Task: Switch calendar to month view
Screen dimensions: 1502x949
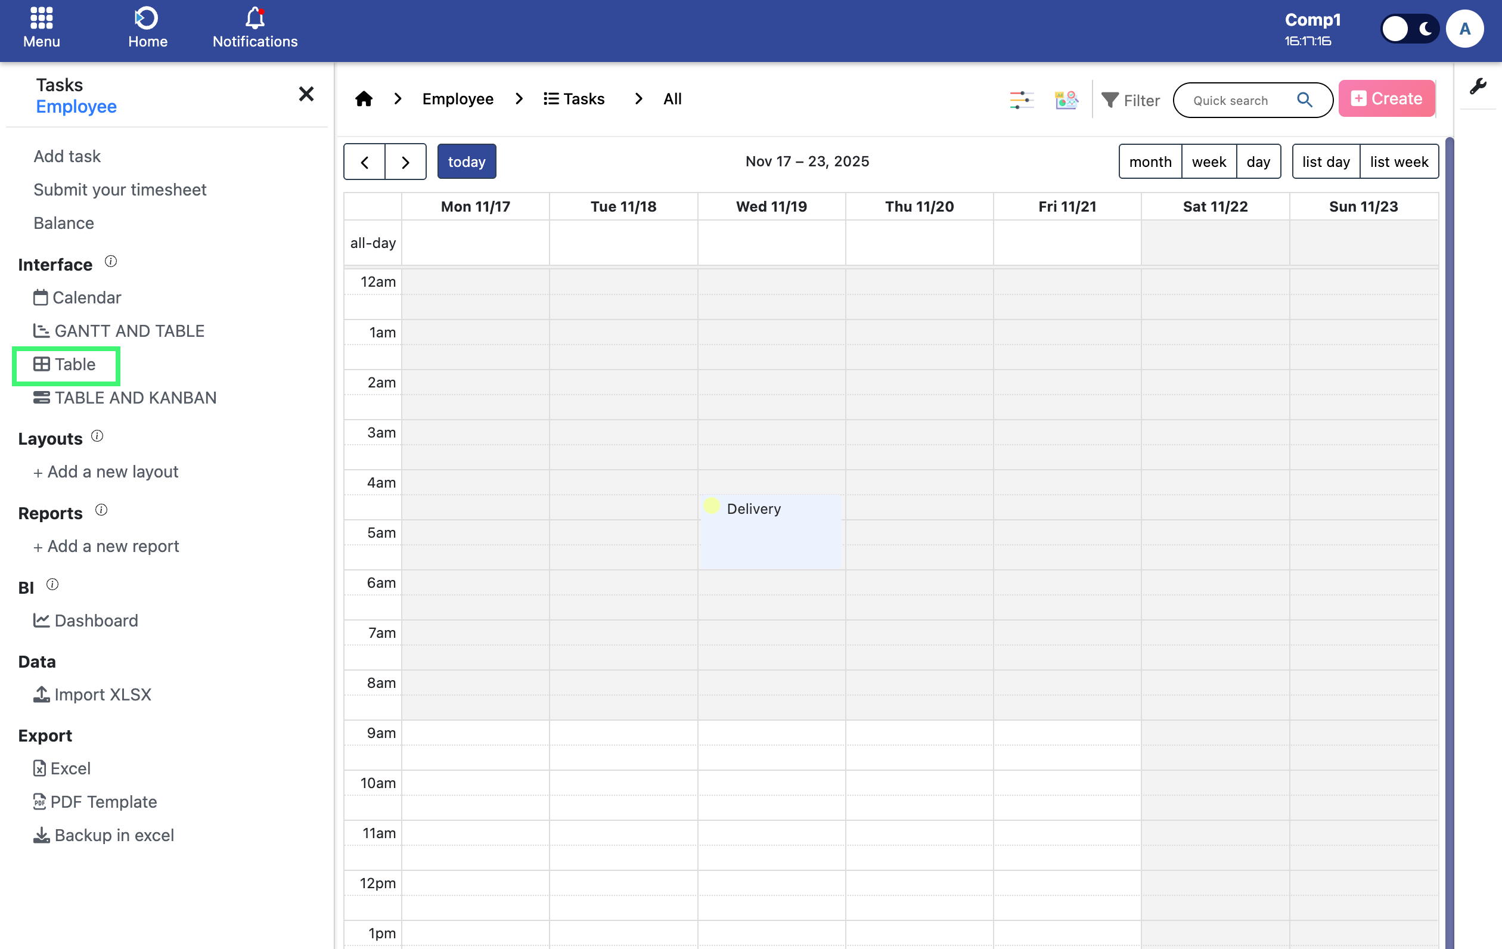Action: pos(1150,162)
